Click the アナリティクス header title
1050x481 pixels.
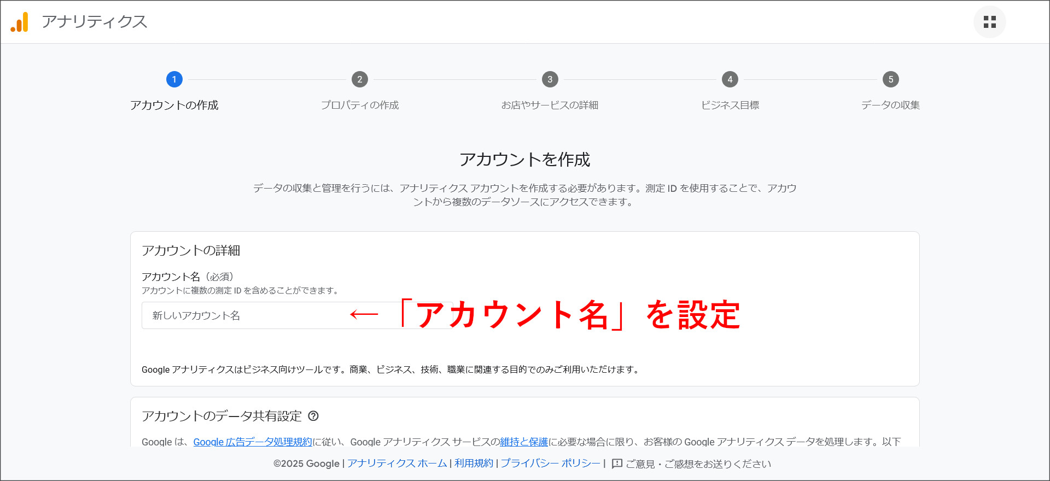tap(95, 22)
